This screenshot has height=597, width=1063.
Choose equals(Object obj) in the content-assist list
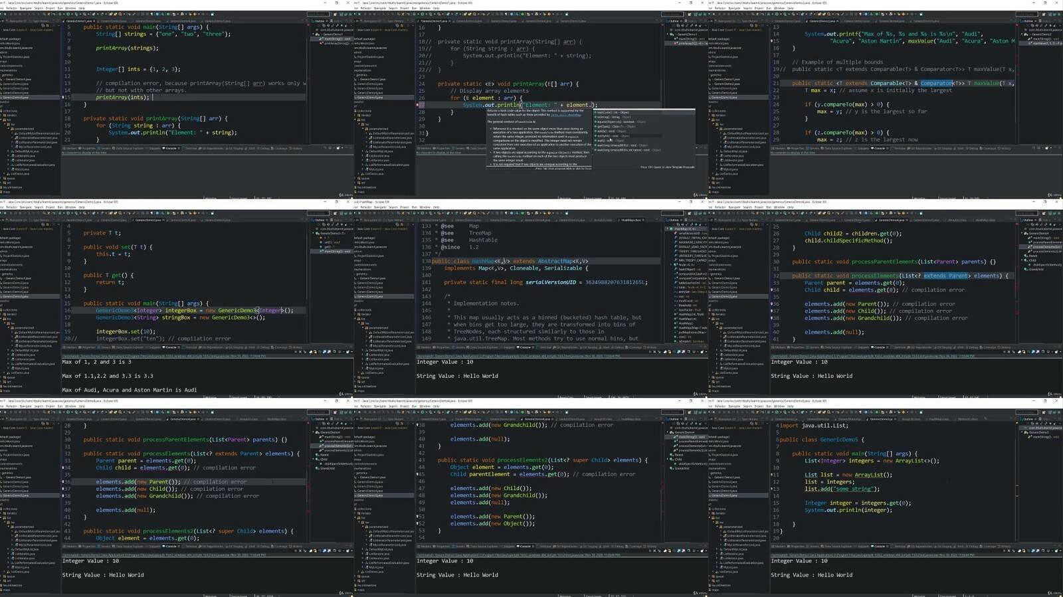pyautogui.click(x=621, y=122)
